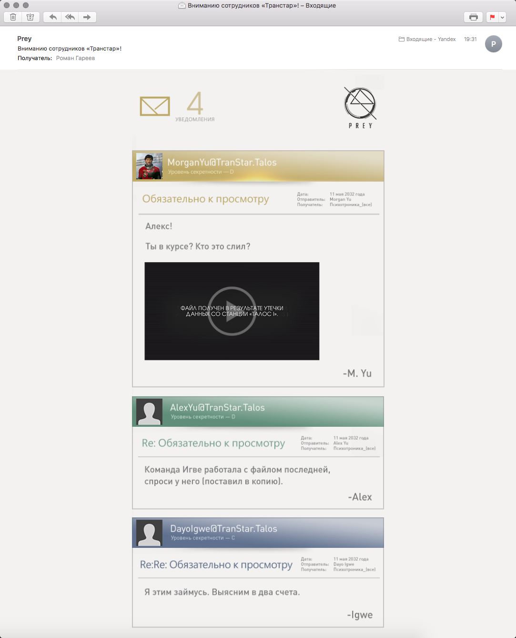The image size is (516, 638).
Task: Reply to the sender
Action: pyautogui.click(x=53, y=17)
